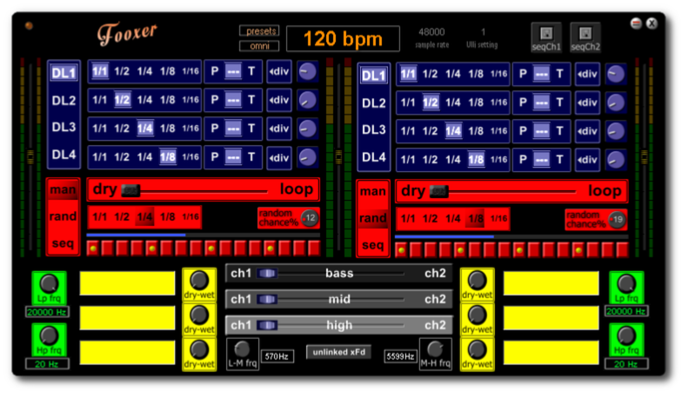Image resolution: width=695 pixels, height=405 pixels.
Task: Open the presets menu
Action: 259,30
